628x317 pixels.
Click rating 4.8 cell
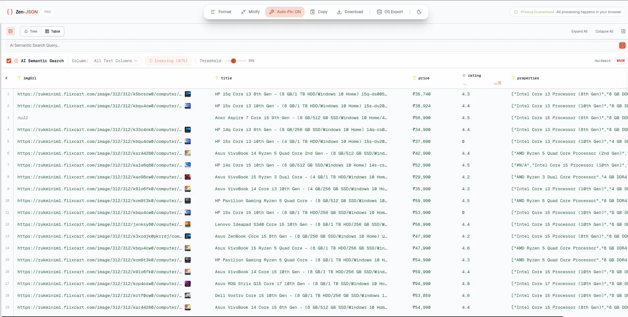coord(466,284)
